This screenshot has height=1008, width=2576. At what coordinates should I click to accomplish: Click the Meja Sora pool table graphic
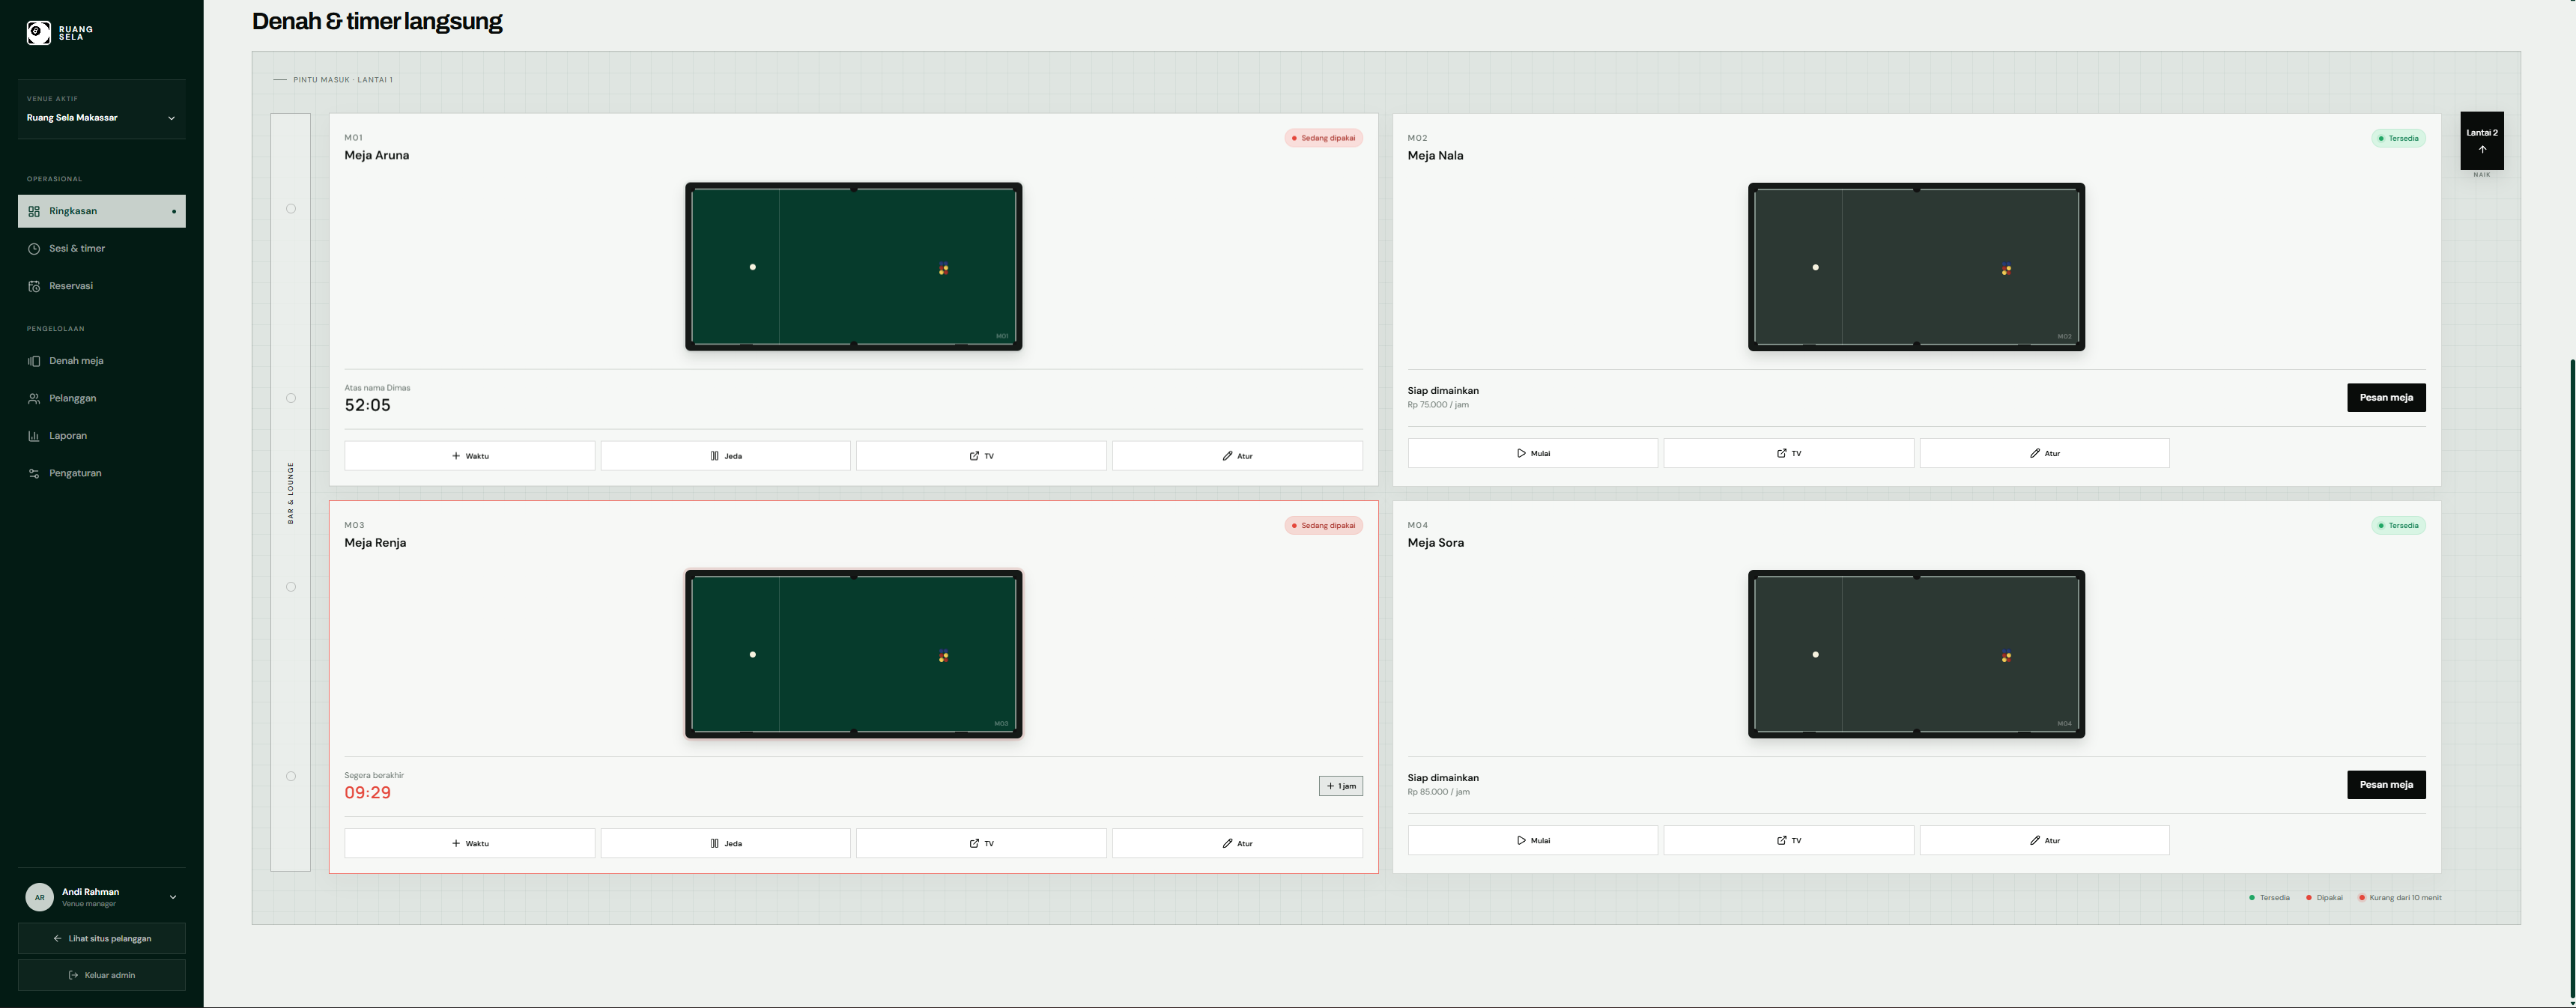click(1917, 654)
